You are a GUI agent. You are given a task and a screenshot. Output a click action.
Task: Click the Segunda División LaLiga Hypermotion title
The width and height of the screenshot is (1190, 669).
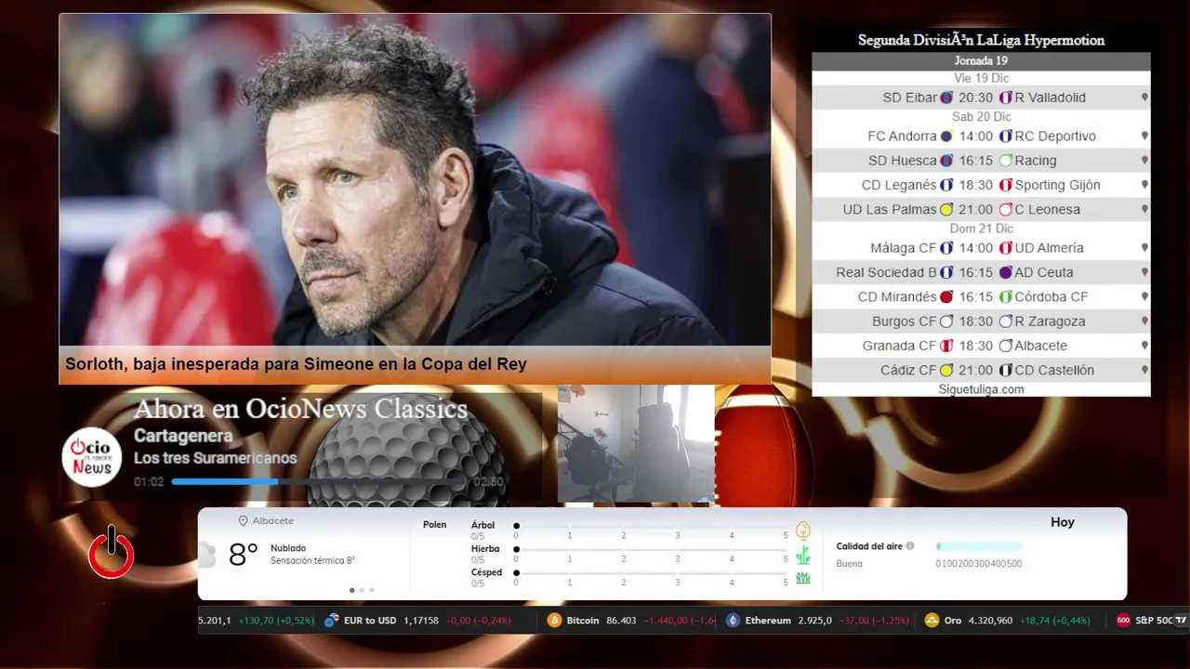[981, 40]
